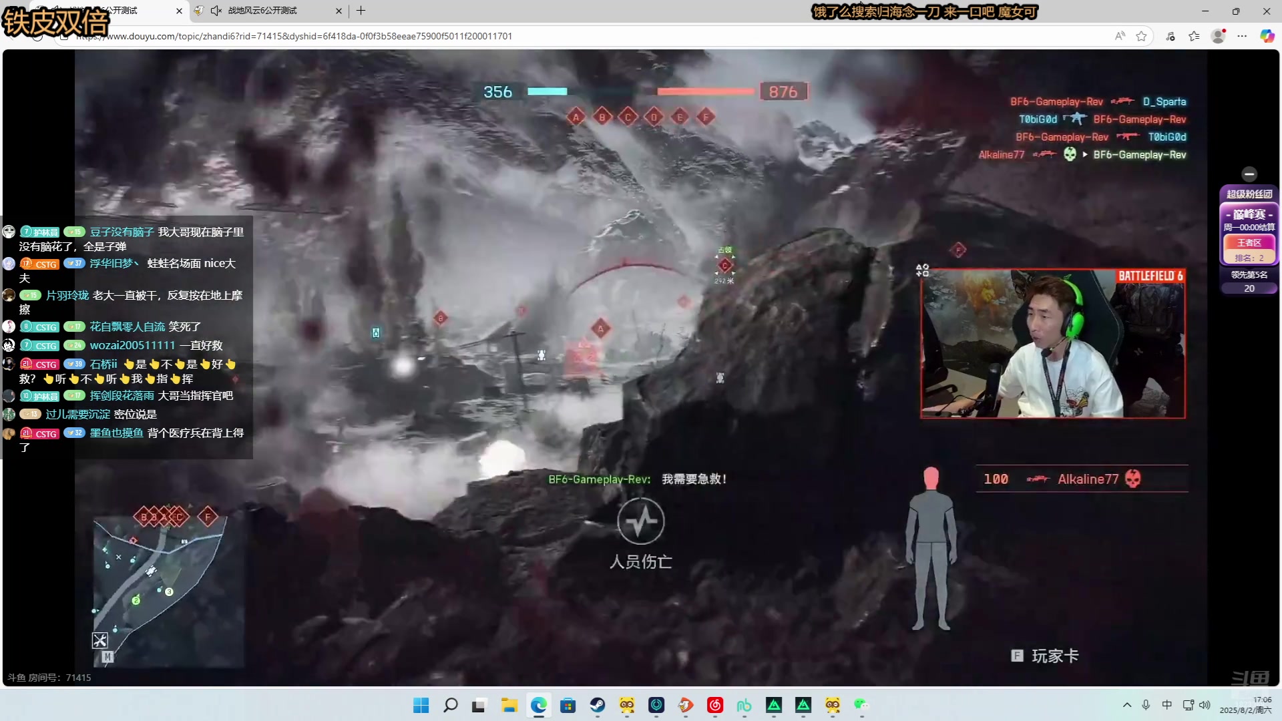Switch the 中 input method indicator
The image size is (1282, 721).
tap(1167, 705)
